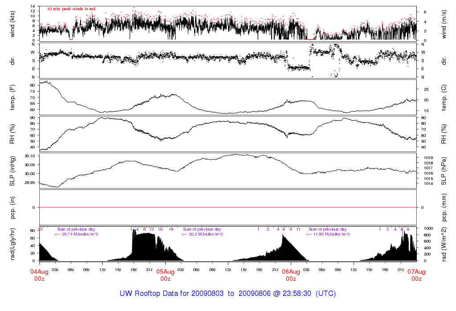Click the 'temp. (C)' right axis label
This screenshot has width=456, height=311.
[x=444, y=97]
